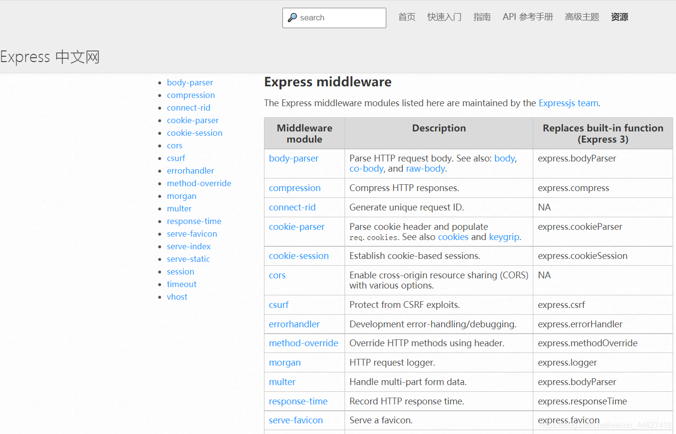Open serve-favicon link in table
The width and height of the screenshot is (676, 434).
(x=296, y=420)
